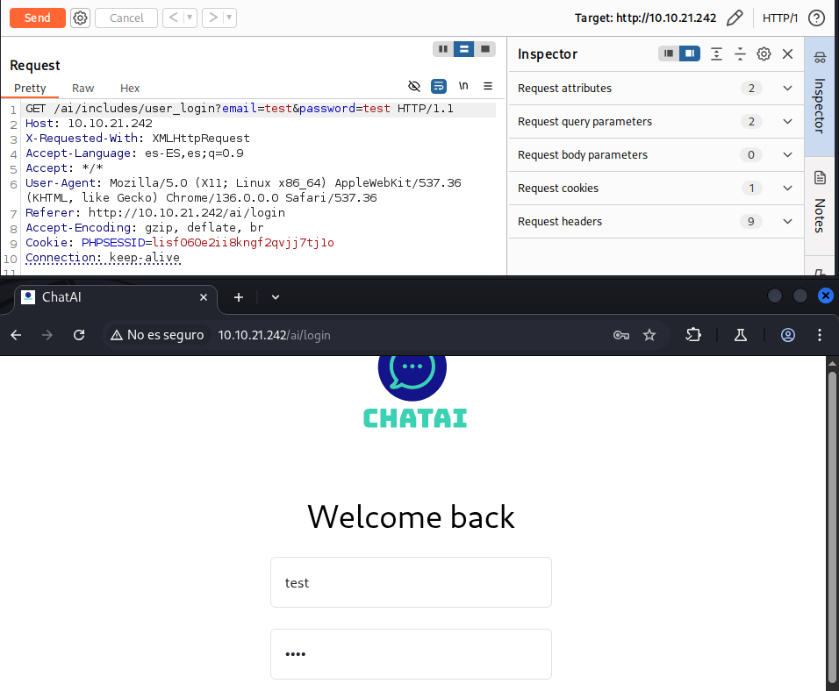Close the Inspector panel
Screen dimensions: 839x691
tap(787, 53)
